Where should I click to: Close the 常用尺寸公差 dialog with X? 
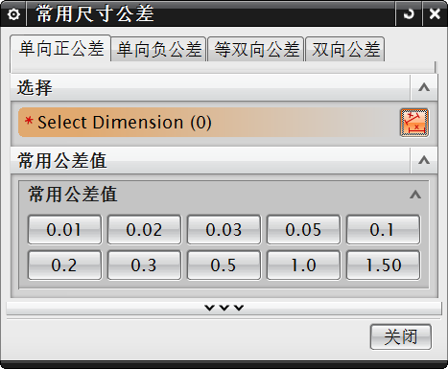pos(435,14)
